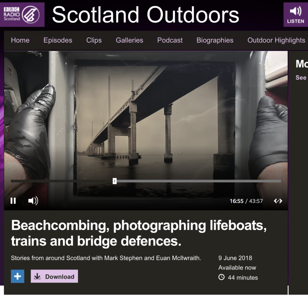
Task: Click the Scotland Outdoors title
Action: [x=145, y=14]
